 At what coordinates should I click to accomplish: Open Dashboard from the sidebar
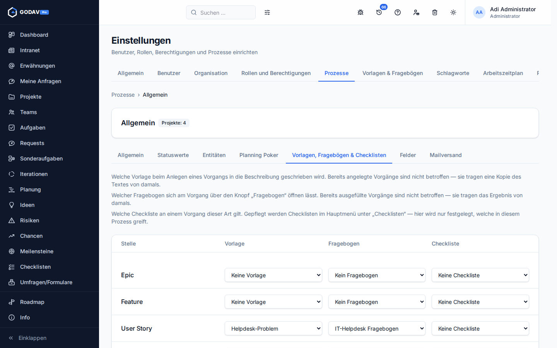coord(50,35)
